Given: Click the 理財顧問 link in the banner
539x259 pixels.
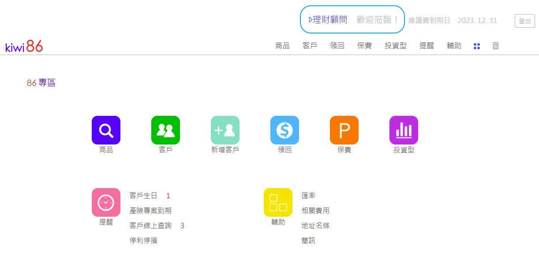Looking at the screenshot, I should click(x=328, y=20).
